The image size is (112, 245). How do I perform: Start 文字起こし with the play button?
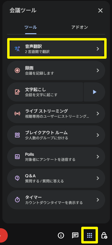[94, 92]
